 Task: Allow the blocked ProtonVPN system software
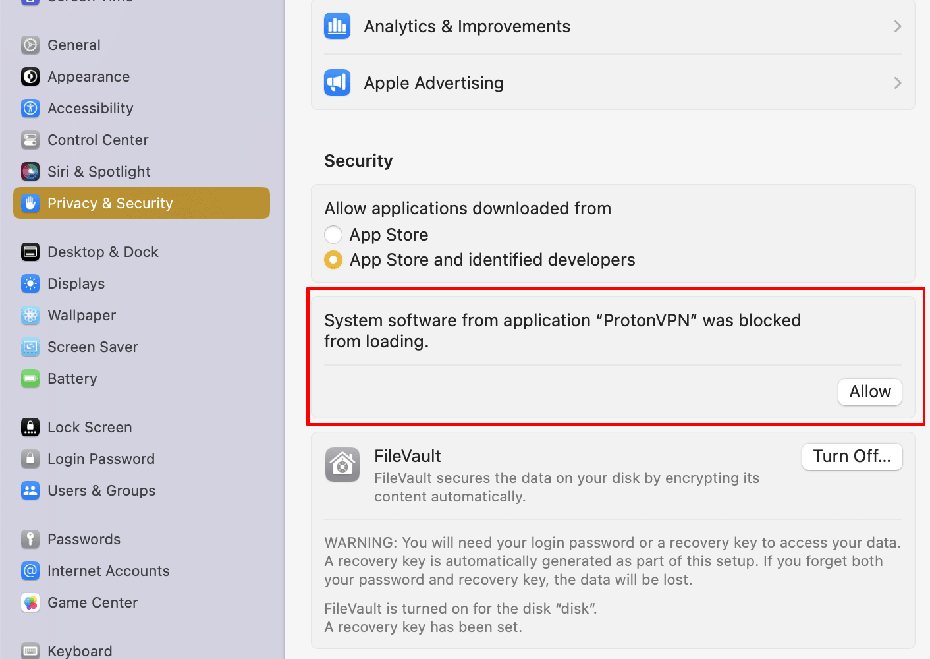pyautogui.click(x=869, y=392)
